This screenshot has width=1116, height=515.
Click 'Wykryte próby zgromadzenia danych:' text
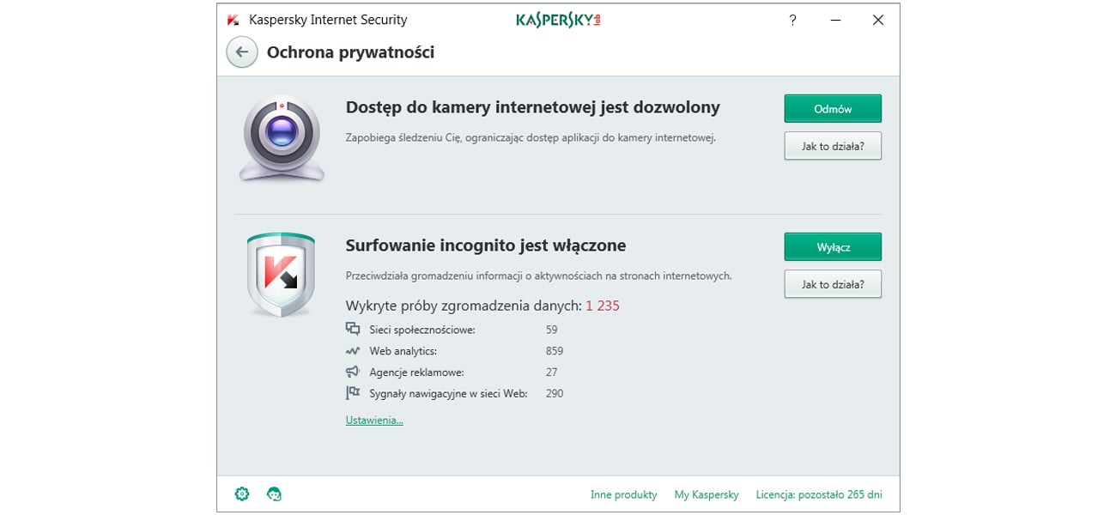click(x=464, y=306)
